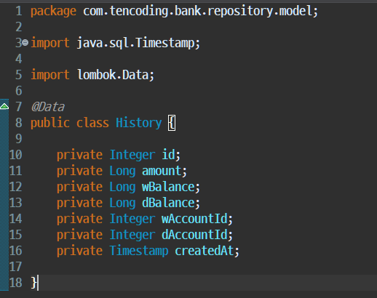Click 'private' keyword on line 10
This screenshot has width=377, height=298.
[x=79, y=155]
